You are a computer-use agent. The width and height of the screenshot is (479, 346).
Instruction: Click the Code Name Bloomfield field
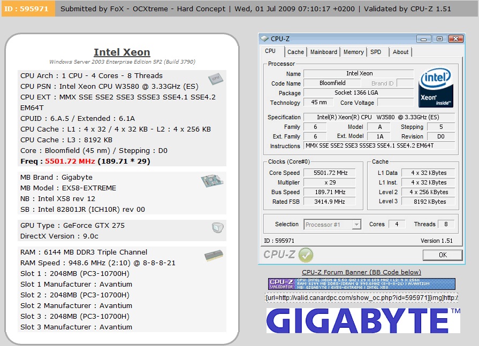coord(332,83)
